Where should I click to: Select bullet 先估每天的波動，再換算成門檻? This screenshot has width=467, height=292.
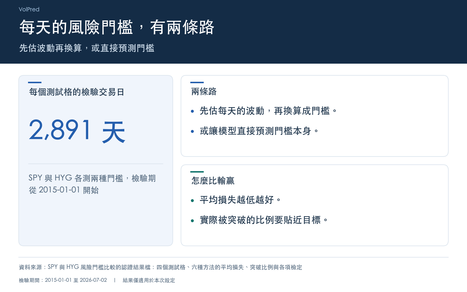pos(268,111)
